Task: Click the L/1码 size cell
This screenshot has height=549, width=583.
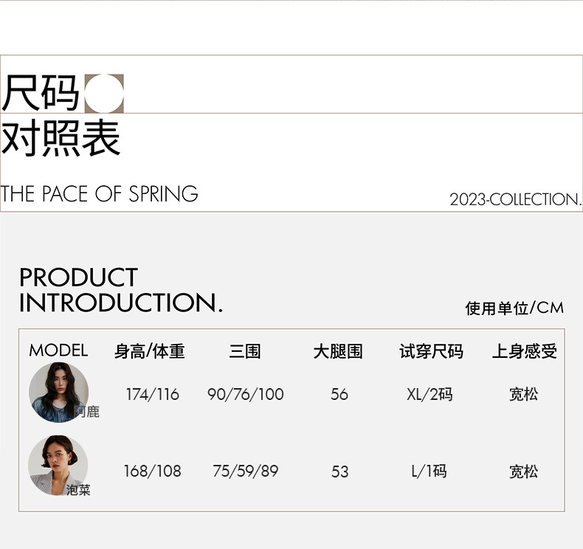Action: [429, 471]
